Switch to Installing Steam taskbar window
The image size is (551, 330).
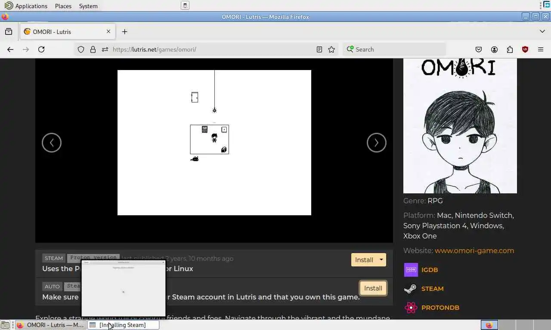click(124, 325)
